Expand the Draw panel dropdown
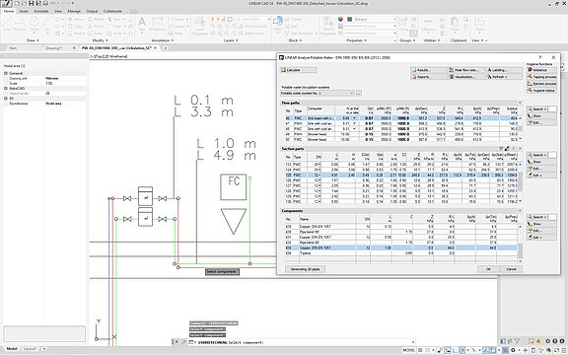 [x=33, y=40]
